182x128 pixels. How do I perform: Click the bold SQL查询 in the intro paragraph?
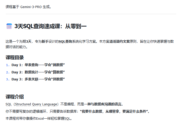pyautogui.click(x=65, y=41)
